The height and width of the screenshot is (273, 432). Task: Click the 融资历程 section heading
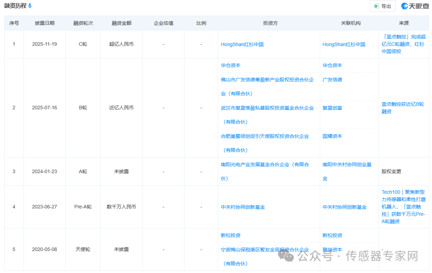[x=14, y=6]
